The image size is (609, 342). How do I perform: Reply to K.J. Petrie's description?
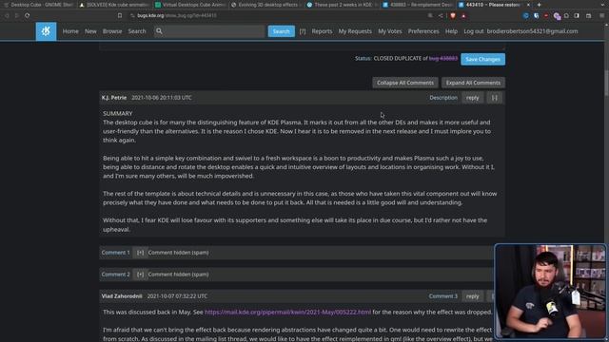(x=472, y=98)
